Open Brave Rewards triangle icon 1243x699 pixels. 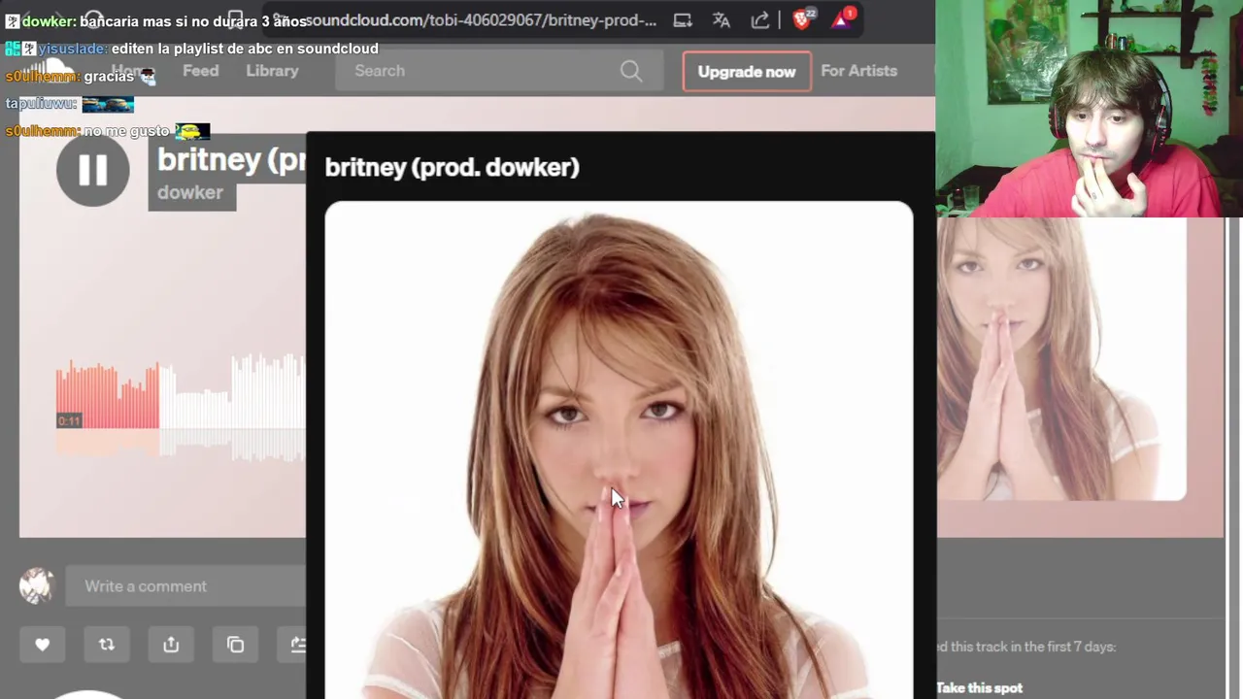843,18
